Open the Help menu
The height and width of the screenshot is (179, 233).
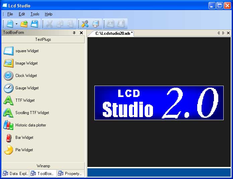click(49, 14)
